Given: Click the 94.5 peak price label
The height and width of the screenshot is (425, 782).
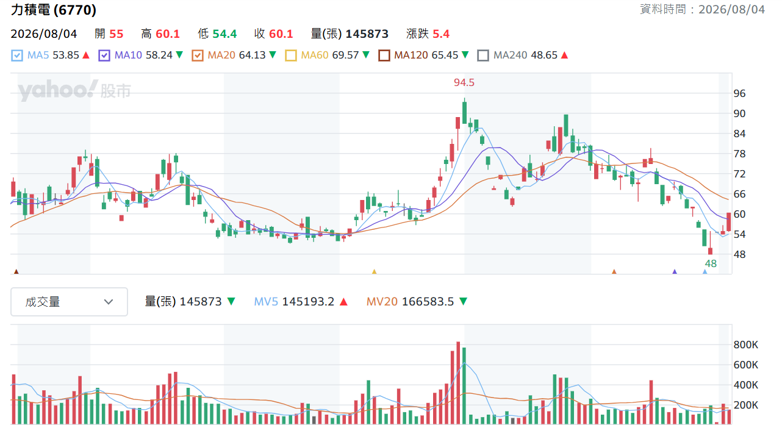Looking at the screenshot, I should 464,82.
